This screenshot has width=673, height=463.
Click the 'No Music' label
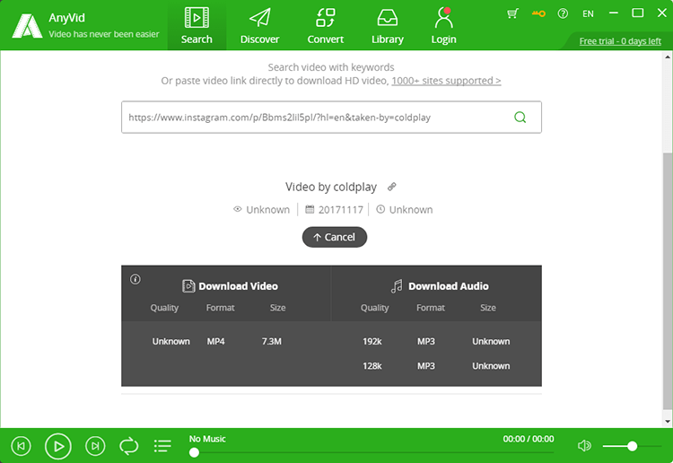pyautogui.click(x=207, y=439)
